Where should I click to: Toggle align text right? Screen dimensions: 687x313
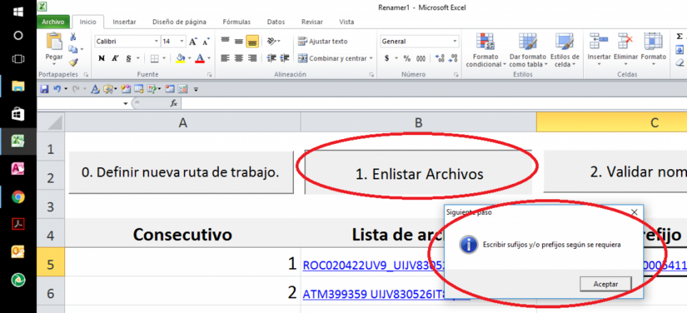point(252,58)
